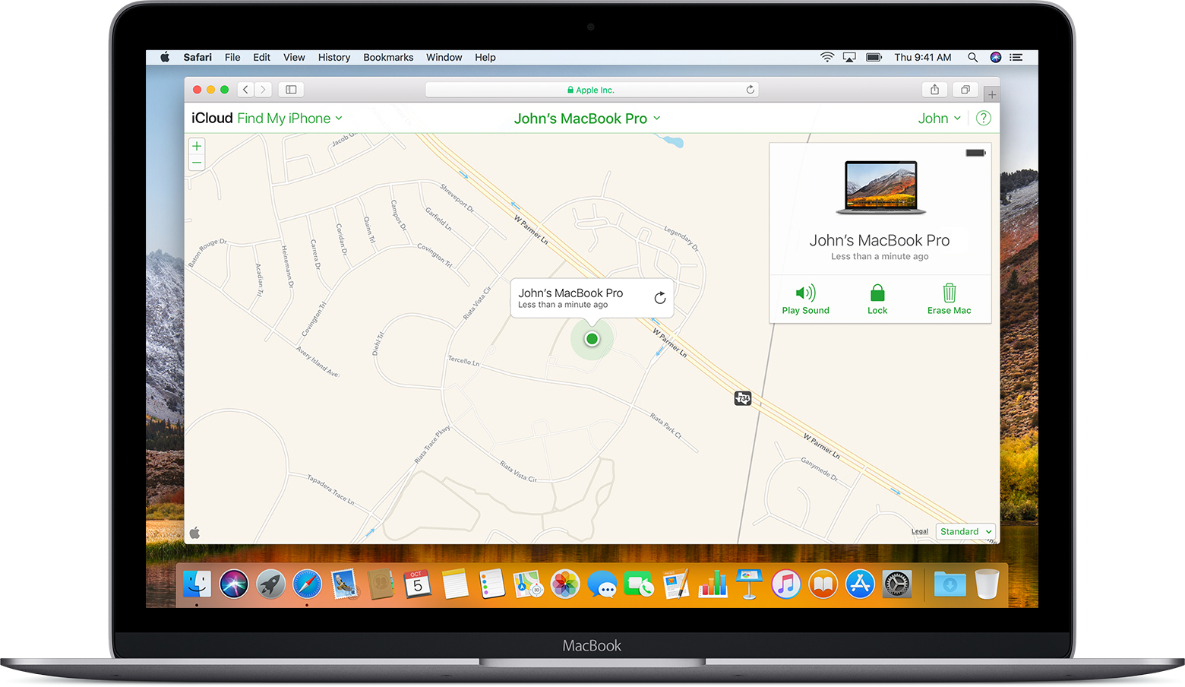Viewport: 1185px width, 687px height.
Task: Reload the page in Safari address bar
Action: coord(750,90)
